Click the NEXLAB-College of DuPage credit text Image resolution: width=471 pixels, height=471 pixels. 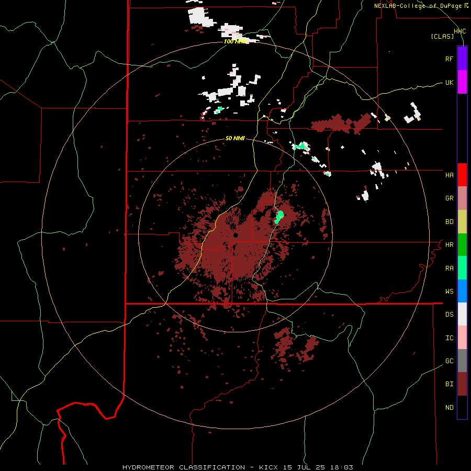[418, 6]
